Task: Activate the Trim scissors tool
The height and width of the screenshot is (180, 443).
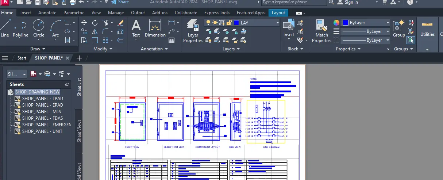Action: coord(105,23)
